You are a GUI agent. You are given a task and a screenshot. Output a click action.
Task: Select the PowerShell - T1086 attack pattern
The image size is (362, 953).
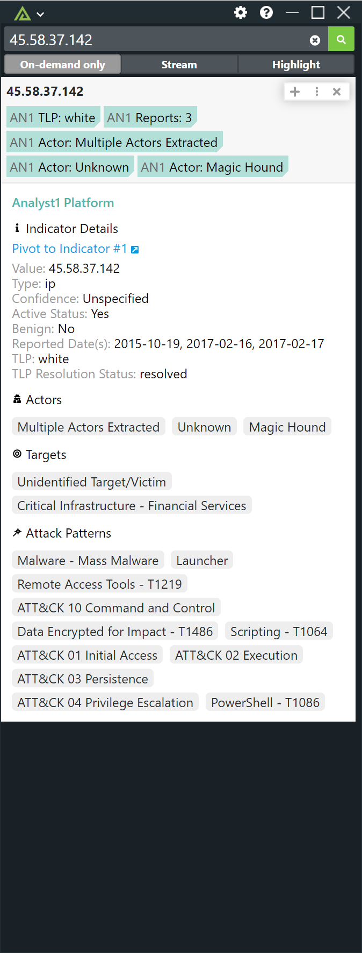pyautogui.click(x=265, y=702)
